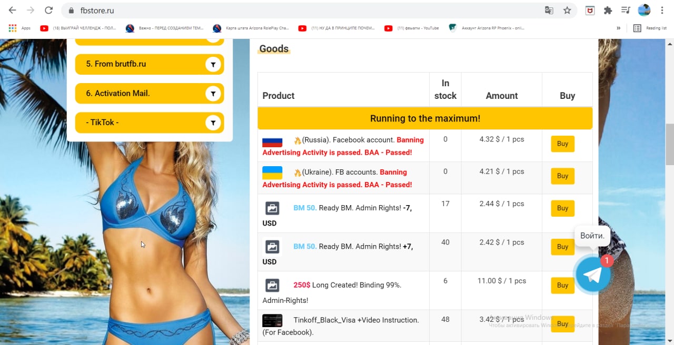Screen dimensions: 674x345
Task: Open the translate page icon
Action: 549,11
